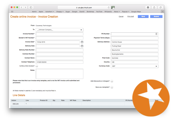Expand the Popular bookmarks folder
This screenshot has height=119, width=173.
coord(126,12)
